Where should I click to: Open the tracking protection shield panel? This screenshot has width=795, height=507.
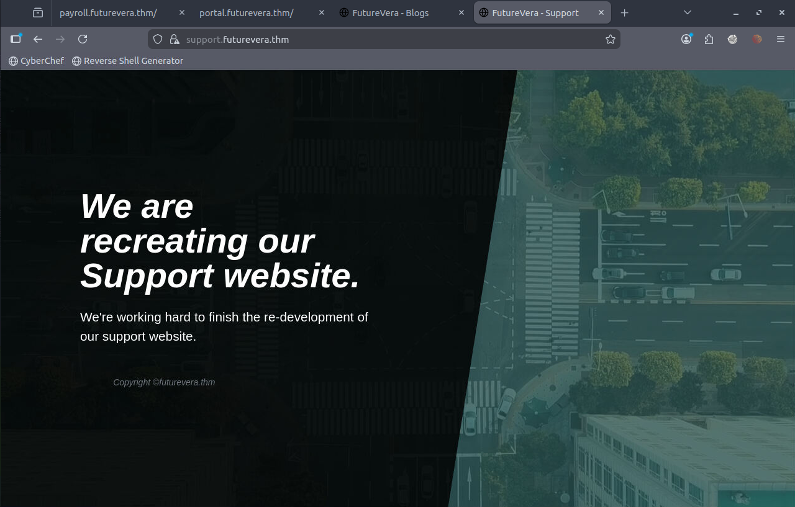(x=158, y=39)
